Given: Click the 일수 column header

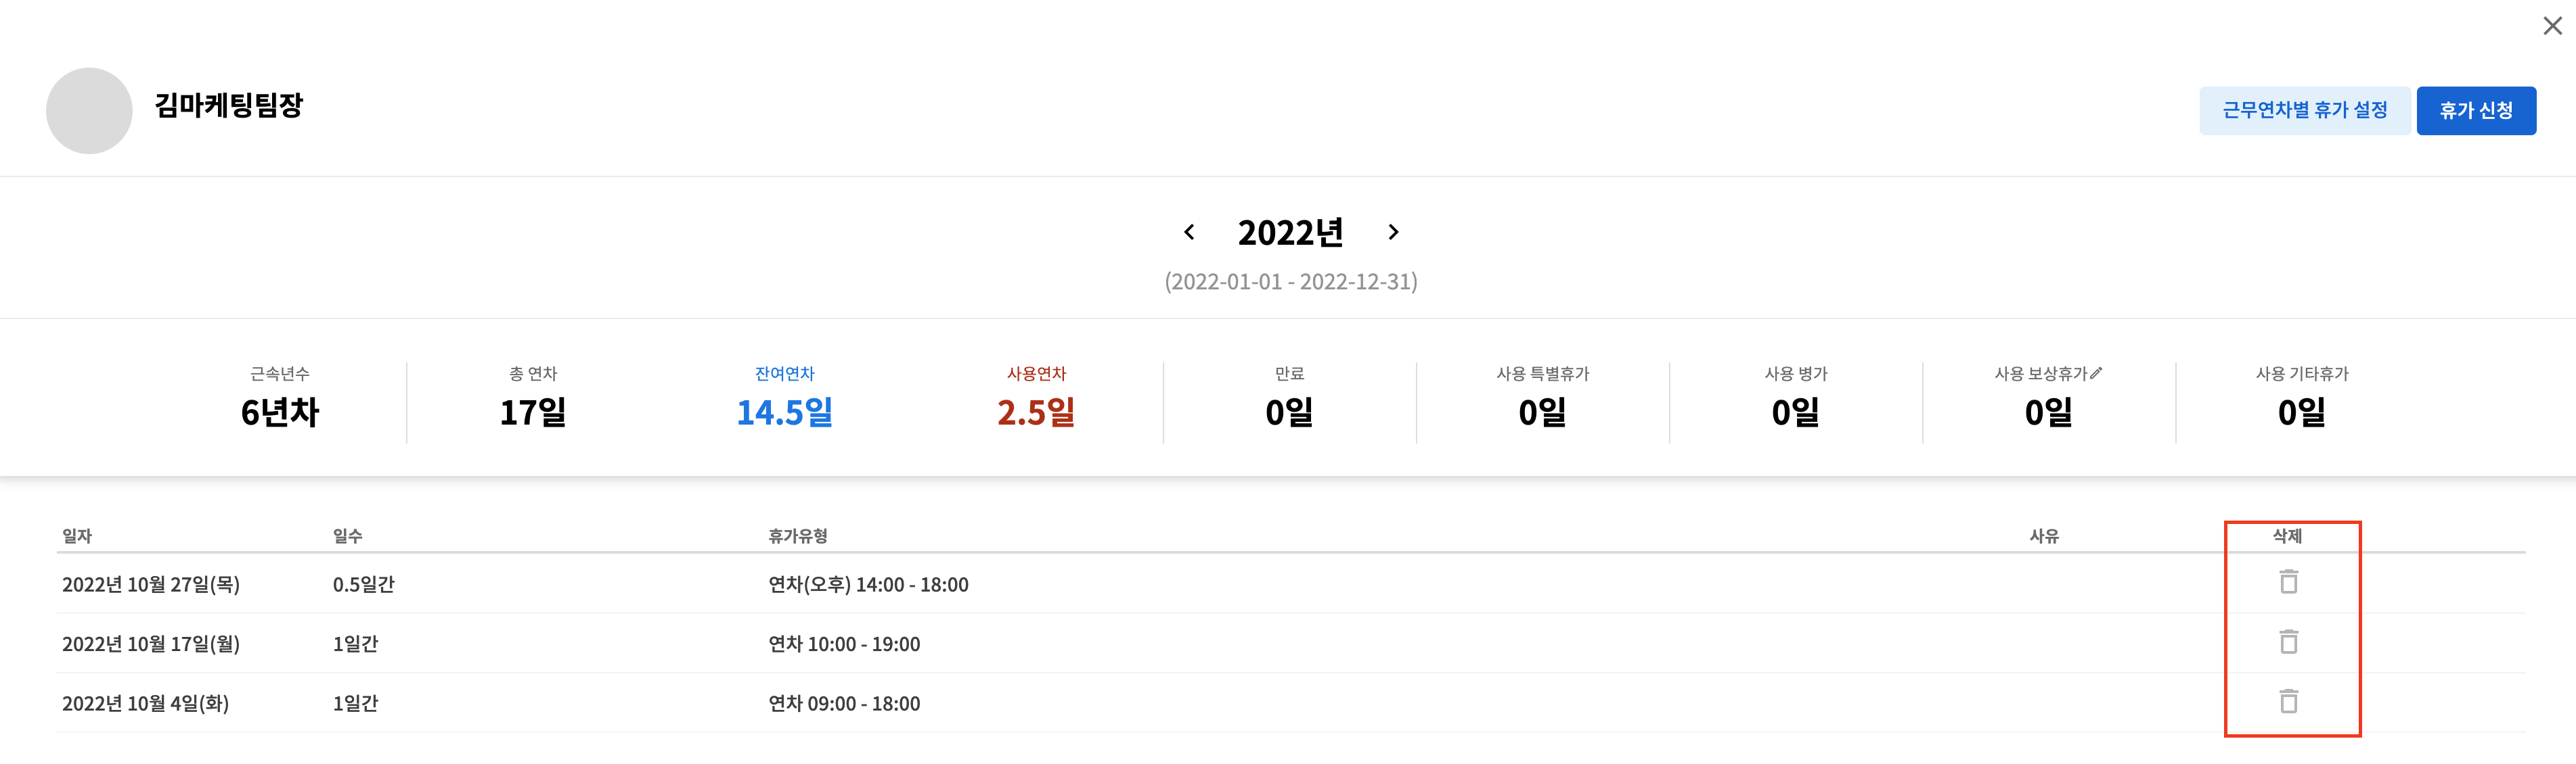Looking at the screenshot, I should click(x=348, y=536).
